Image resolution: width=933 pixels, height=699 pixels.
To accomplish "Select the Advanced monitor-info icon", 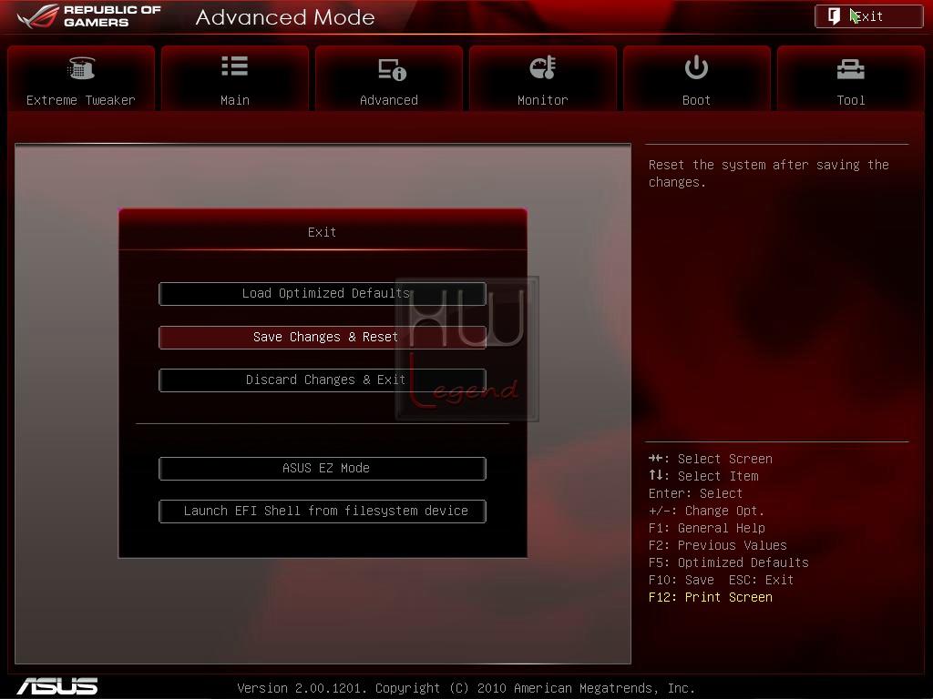I will coord(392,69).
